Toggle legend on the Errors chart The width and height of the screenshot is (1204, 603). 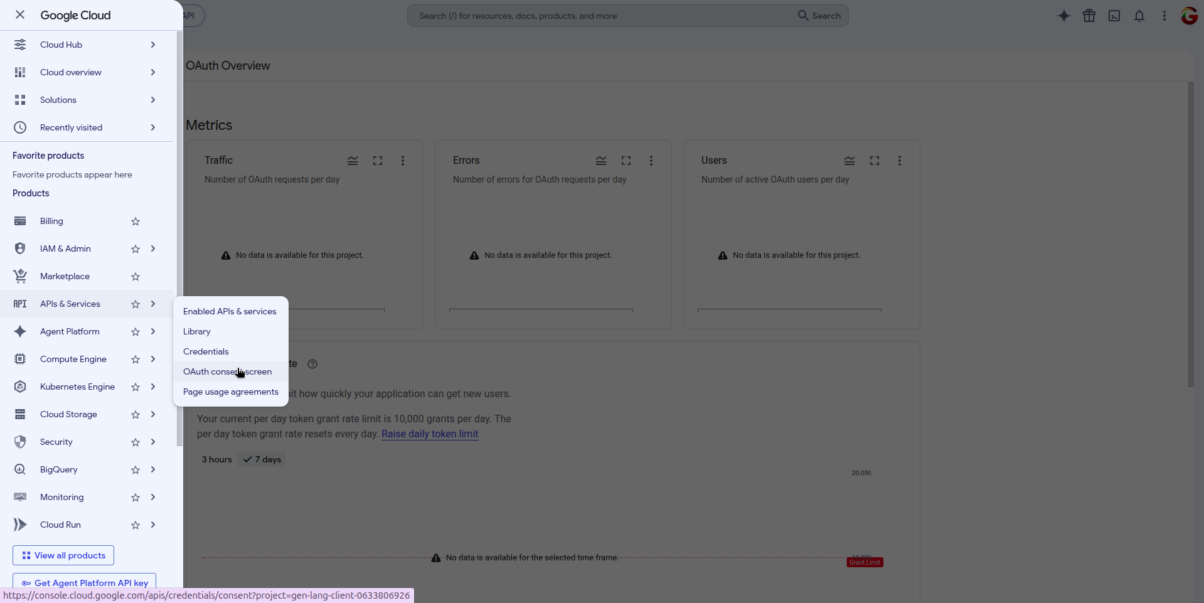point(601,161)
